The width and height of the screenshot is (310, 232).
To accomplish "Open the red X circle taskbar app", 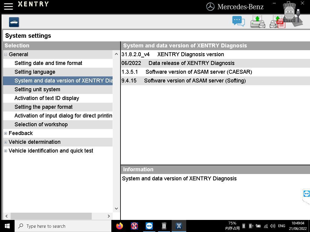I will coord(134,226).
